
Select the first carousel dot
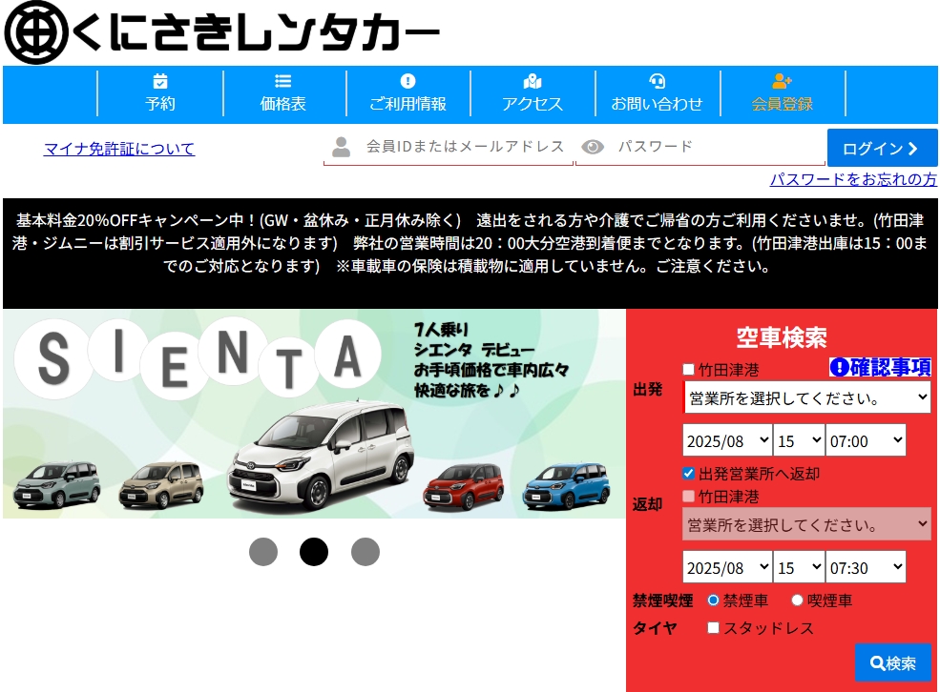[263, 551]
